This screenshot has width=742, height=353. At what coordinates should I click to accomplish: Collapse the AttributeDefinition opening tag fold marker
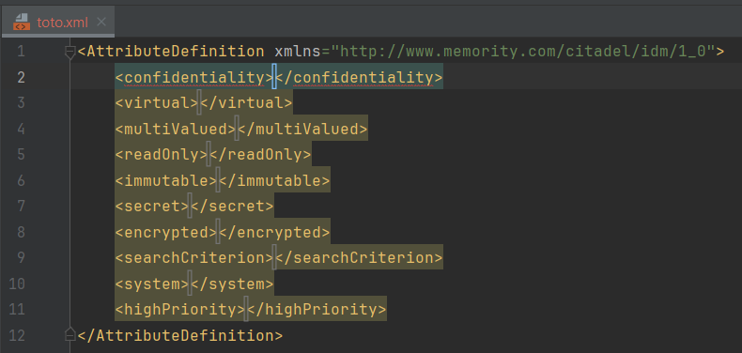point(70,52)
